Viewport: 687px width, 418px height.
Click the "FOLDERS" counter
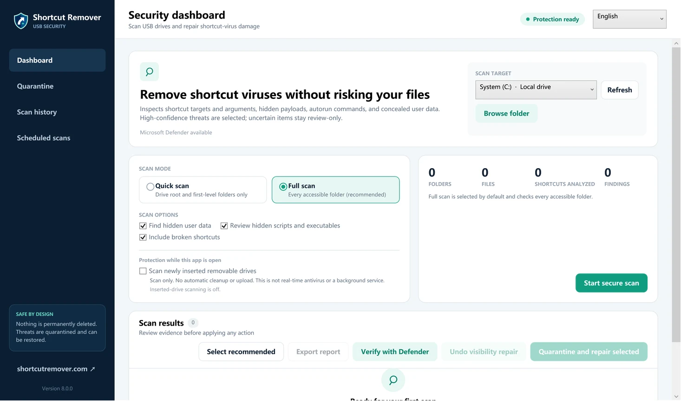click(x=440, y=177)
